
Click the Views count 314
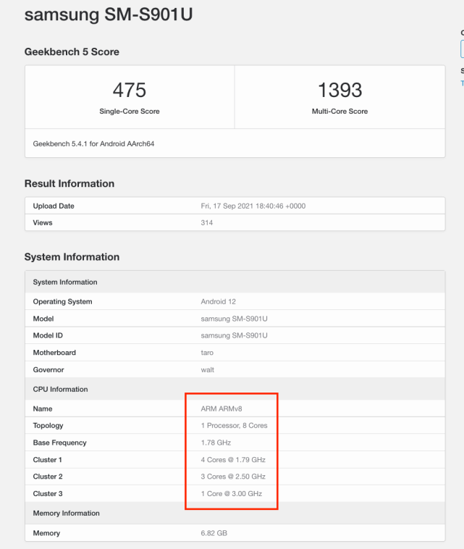[x=207, y=222]
